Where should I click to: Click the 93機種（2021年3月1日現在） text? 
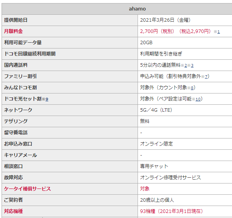point(171,211)
